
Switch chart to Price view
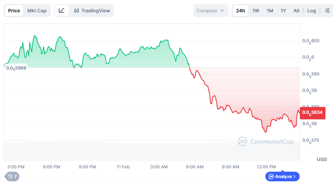coord(14,11)
